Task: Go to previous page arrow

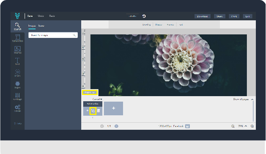Action: [x=102, y=126]
